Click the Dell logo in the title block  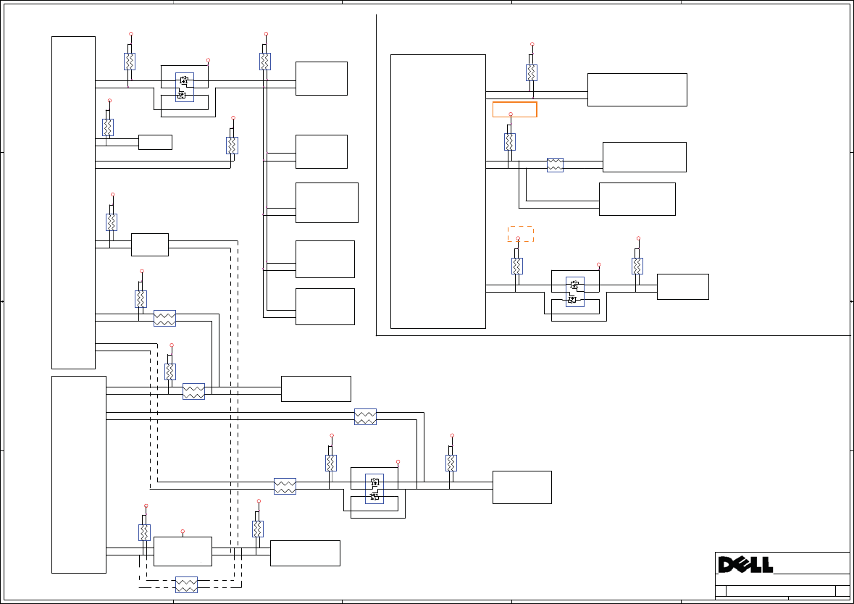pyautogui.click(x=745, y=565)
